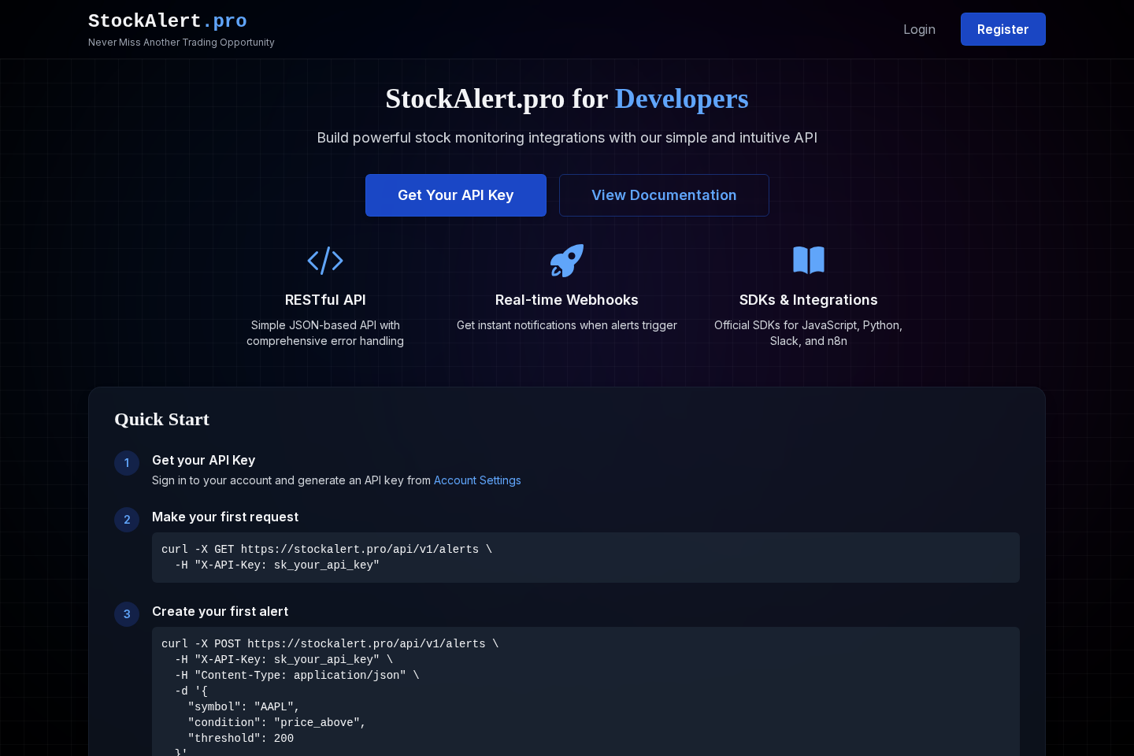Select the curl GET alerts code block

[x=586, y=558]
